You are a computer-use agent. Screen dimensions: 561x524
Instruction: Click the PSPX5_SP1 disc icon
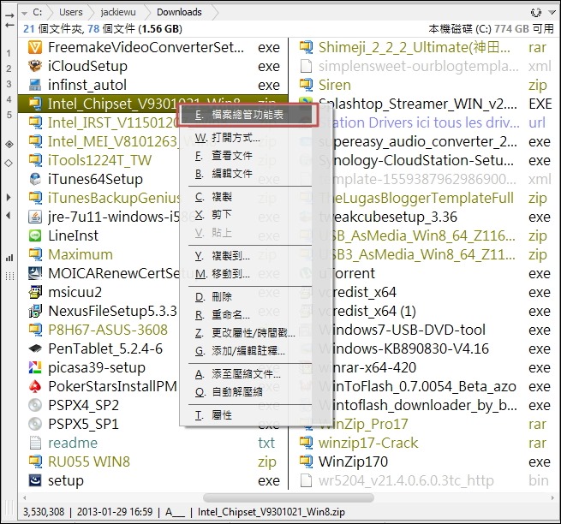35,424
